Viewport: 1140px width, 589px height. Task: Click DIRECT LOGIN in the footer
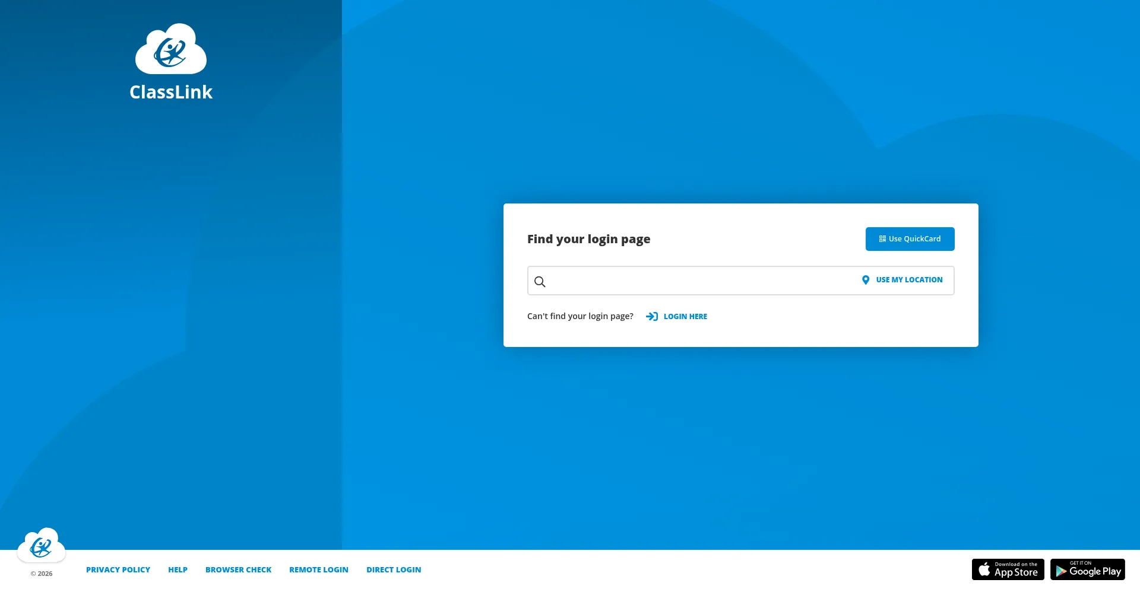click(x=393, y=569)
